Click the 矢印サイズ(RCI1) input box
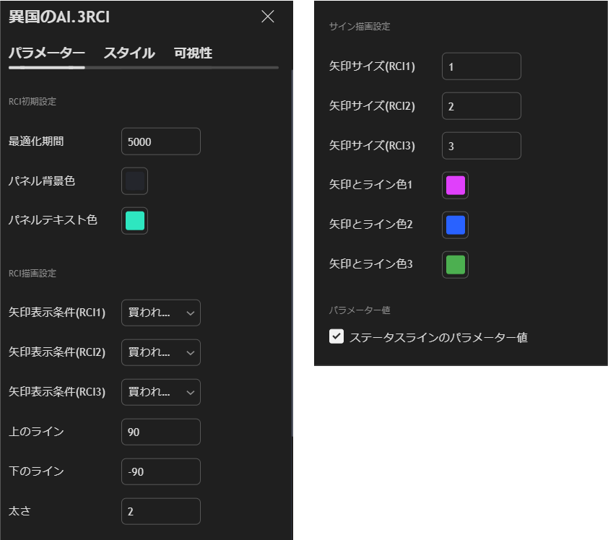The width and height of the screenshot is (608, 540). pyautogui.click(x=481, y=66)
